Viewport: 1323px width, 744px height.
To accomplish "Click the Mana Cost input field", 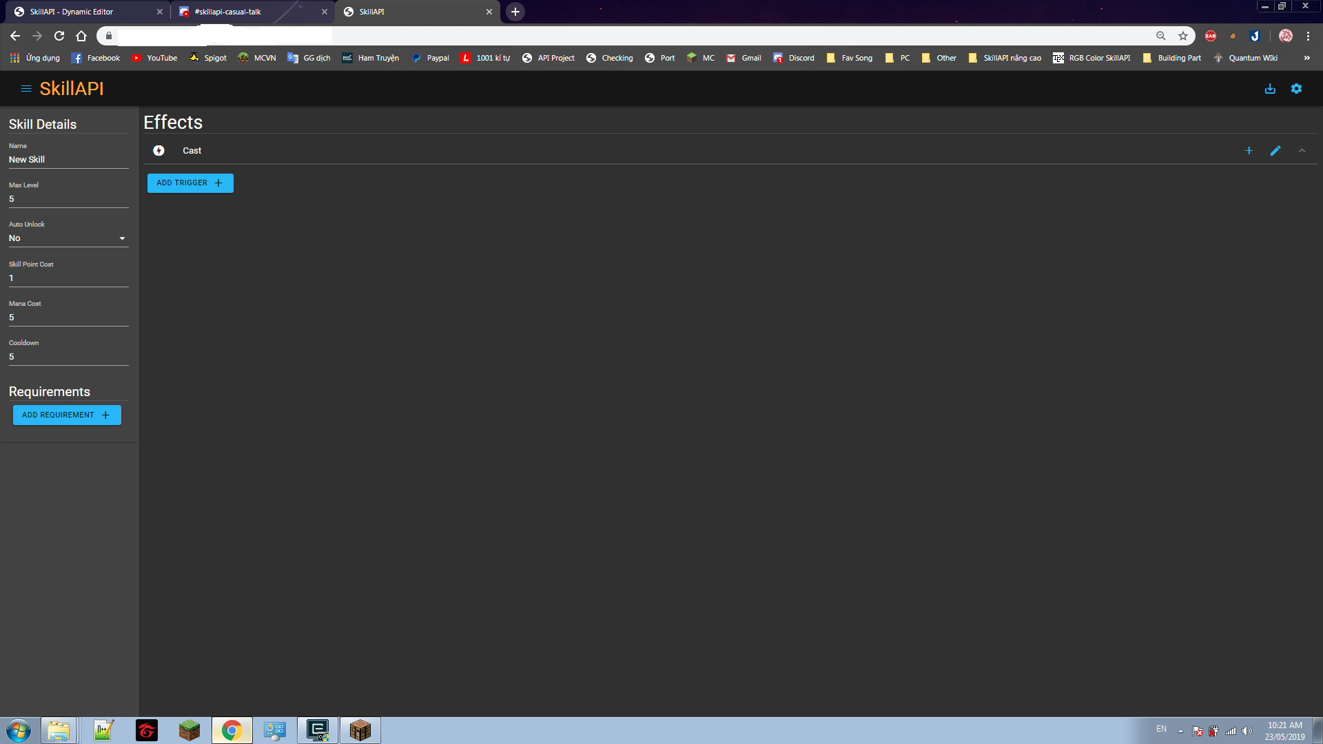I will [68, 318].
